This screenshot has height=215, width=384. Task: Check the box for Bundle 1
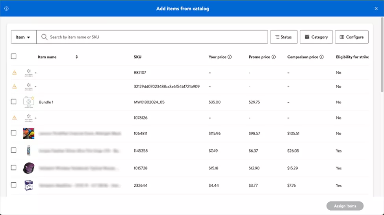click(14, 101)
